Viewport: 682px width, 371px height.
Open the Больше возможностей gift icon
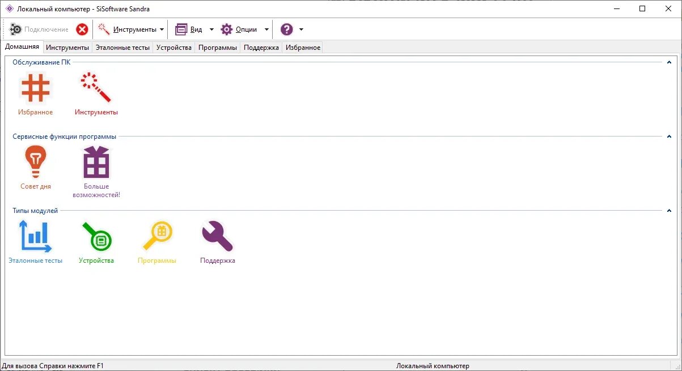(96, 162)
